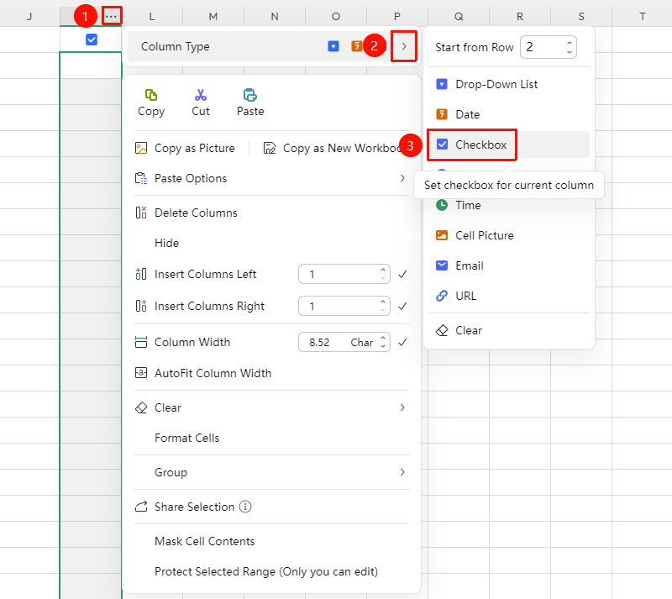Expand the Group submenu
Viewport: 672px width, 599px height.
tap(402, 472)
